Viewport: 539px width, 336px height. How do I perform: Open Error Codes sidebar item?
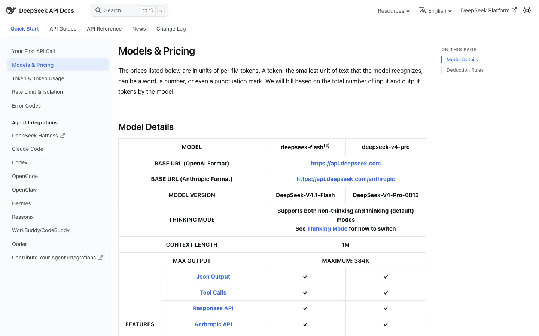(x=58, y=106)
